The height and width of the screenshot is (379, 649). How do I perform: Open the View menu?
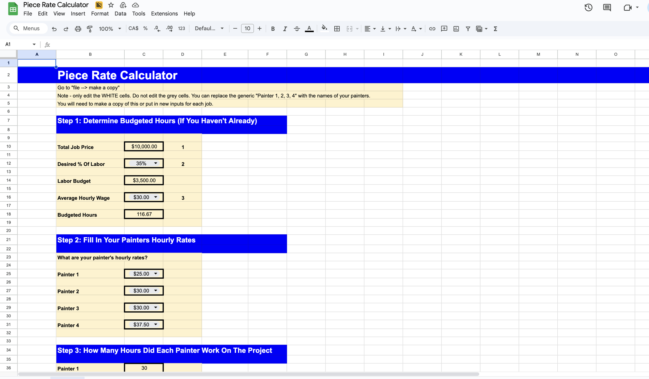click(x=59, y=13)
